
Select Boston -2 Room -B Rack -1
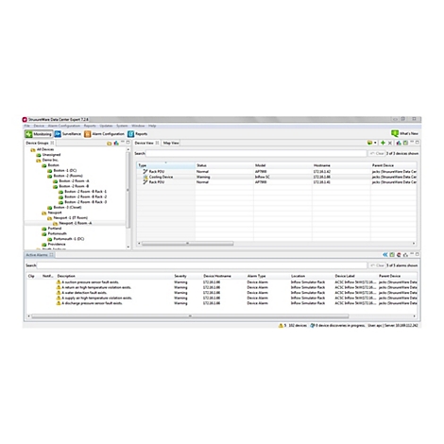tap(86, 192)
